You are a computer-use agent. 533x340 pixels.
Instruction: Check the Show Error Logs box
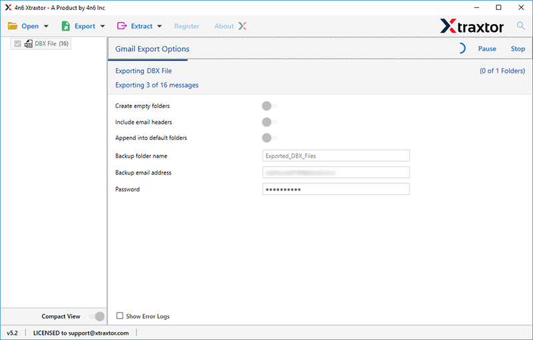pyautogui.click(x=120, y=316)
